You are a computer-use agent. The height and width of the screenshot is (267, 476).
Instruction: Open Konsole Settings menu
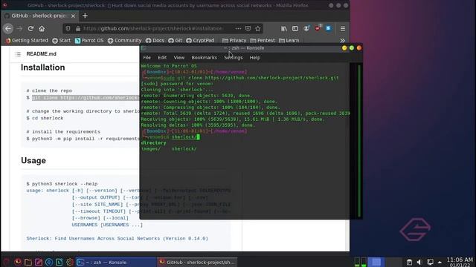pyautogui.click(x=233, y=58)
